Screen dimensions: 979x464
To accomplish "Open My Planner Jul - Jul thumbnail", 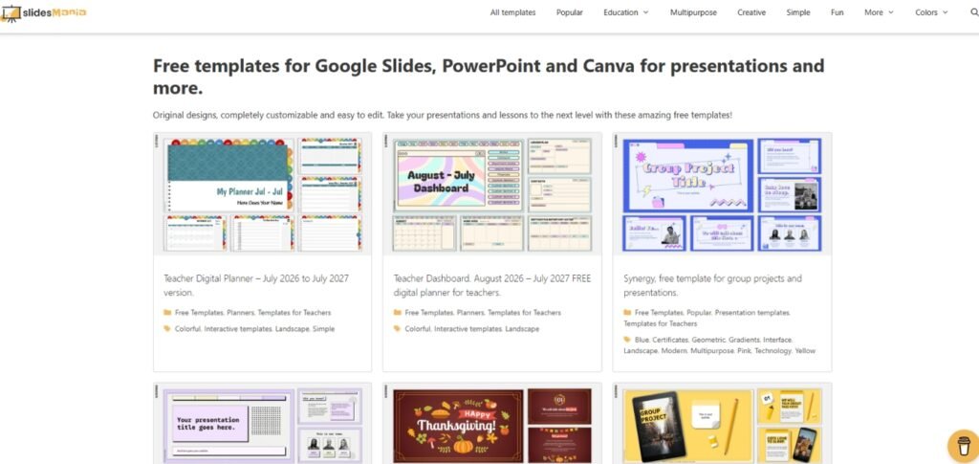I will (262, 193).
